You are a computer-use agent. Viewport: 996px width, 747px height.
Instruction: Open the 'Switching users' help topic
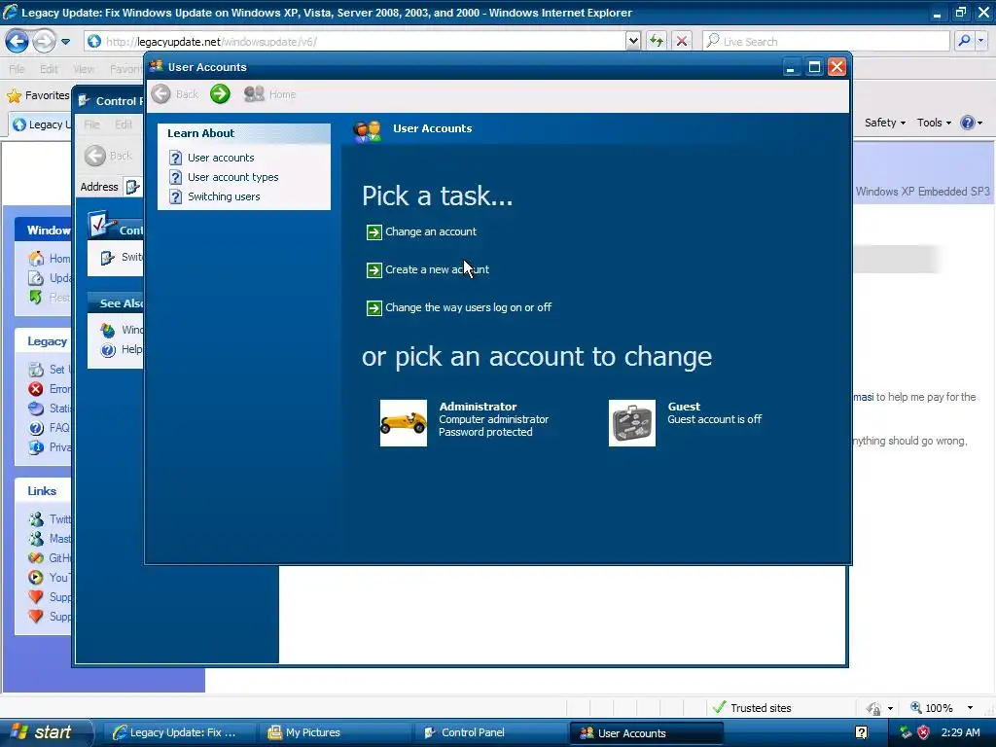click(224, 196)
